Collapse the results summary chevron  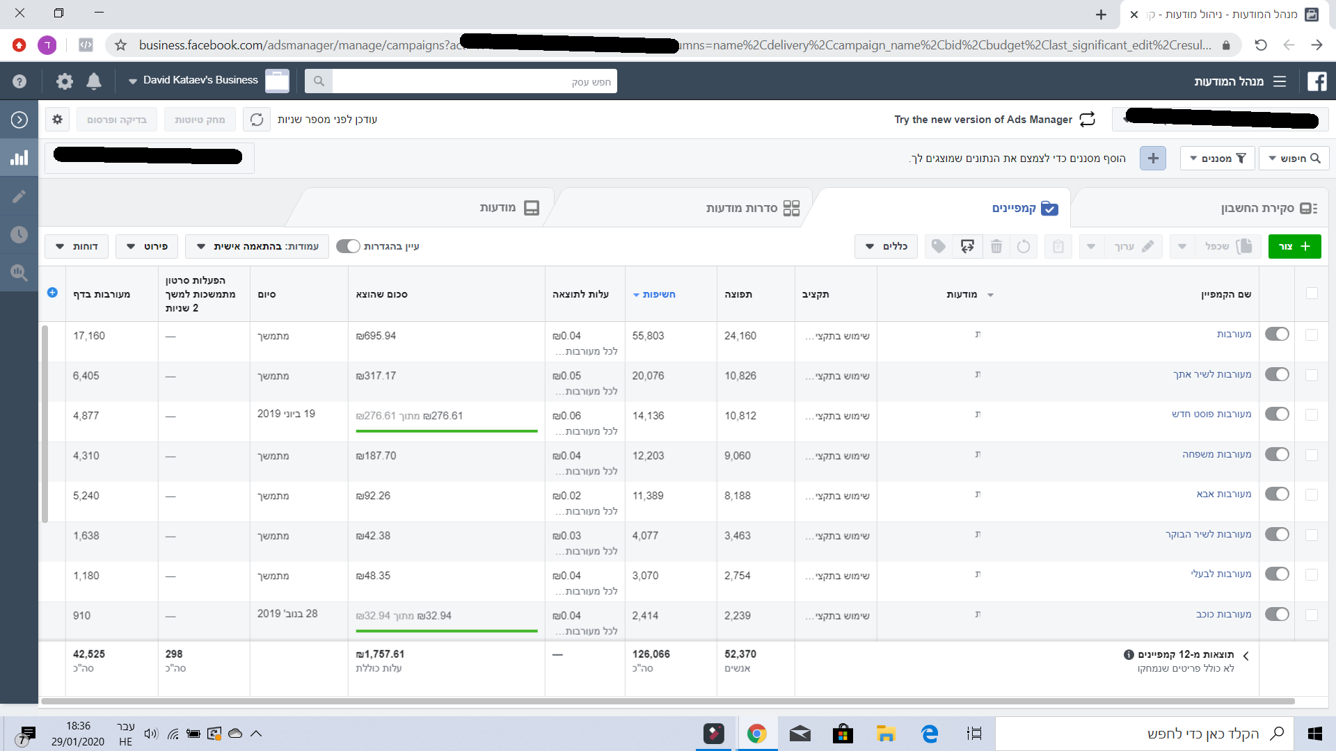[x=1246, y=656]
